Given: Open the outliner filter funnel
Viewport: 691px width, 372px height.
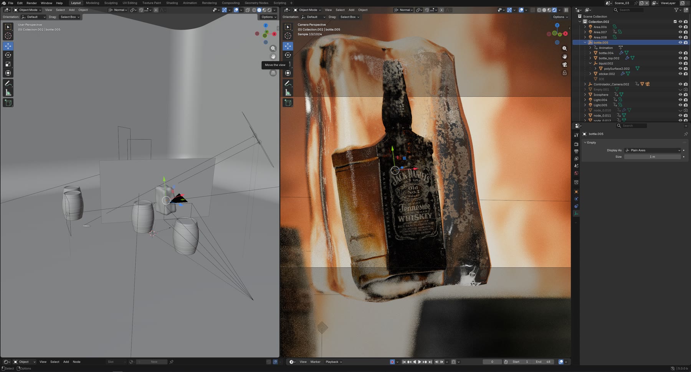Looking at the screenshot, I should (x=677, y=10).
